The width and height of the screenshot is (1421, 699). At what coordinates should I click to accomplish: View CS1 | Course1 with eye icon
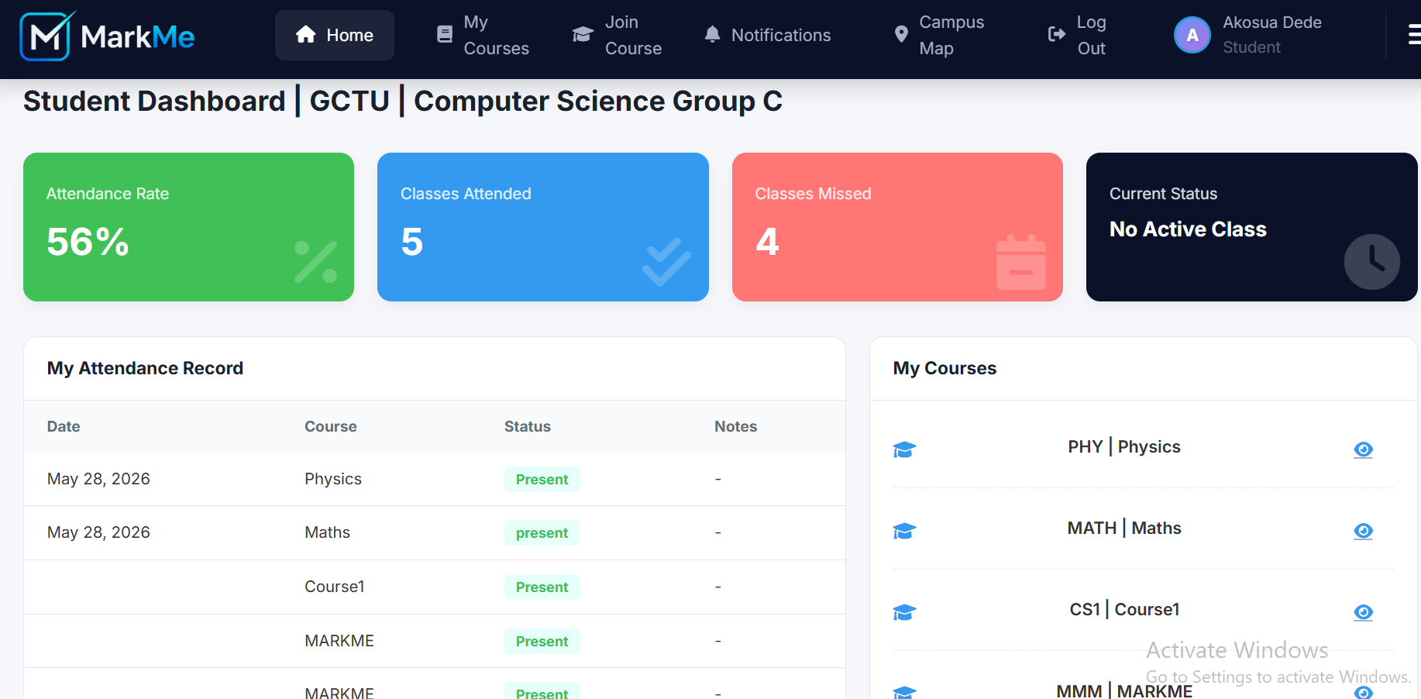tap(1364, 612)
